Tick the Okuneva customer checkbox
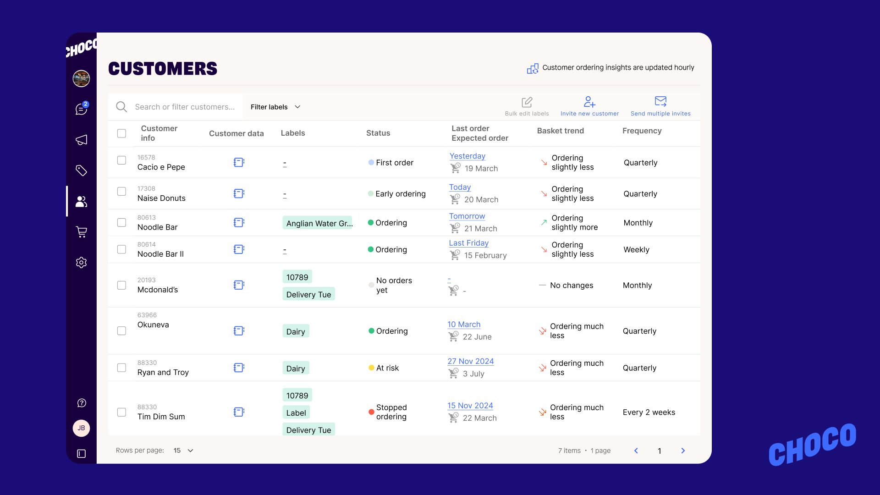 [121, 331]
